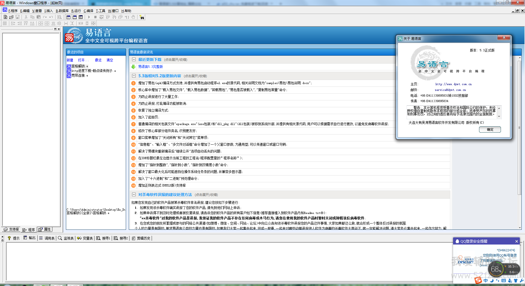Click the Undo arrow icon
Screen dimensions: 525x286
tap(51, 17)
